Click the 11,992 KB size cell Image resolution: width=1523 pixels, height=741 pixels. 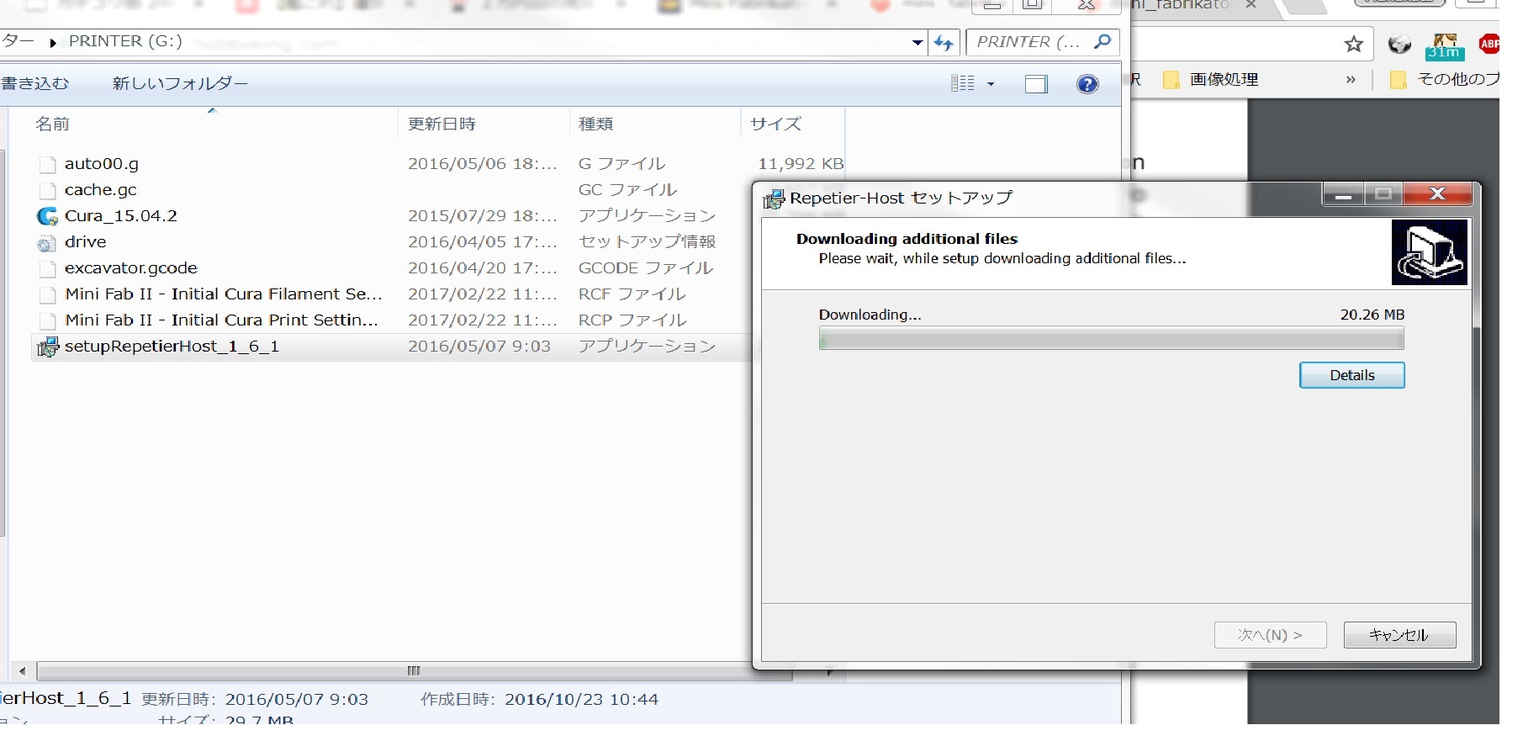[801, 164]
